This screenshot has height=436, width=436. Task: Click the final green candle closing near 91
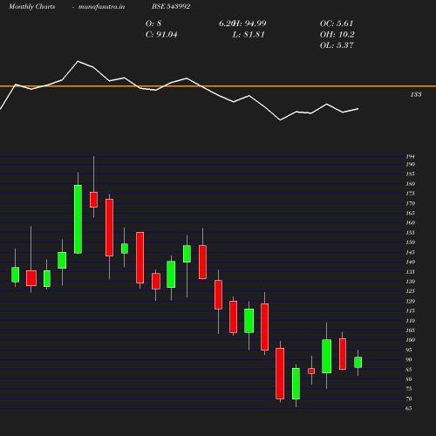(358, 362)
